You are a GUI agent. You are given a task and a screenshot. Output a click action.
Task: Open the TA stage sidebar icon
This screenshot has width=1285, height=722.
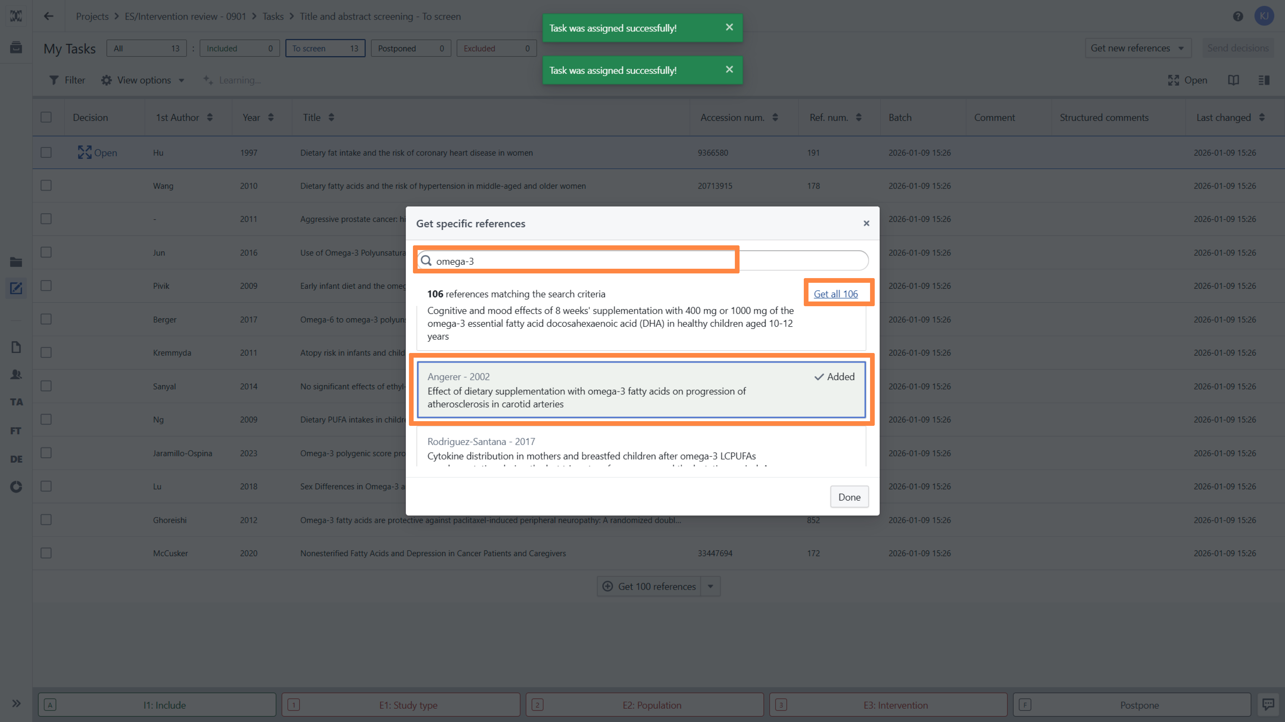[16, 401]
